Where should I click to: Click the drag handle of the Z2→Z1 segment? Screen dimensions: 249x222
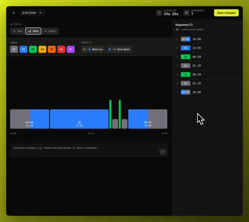(x=177, y=92)
